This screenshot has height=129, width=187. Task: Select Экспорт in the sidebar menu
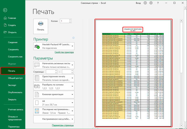coord(12,85)
